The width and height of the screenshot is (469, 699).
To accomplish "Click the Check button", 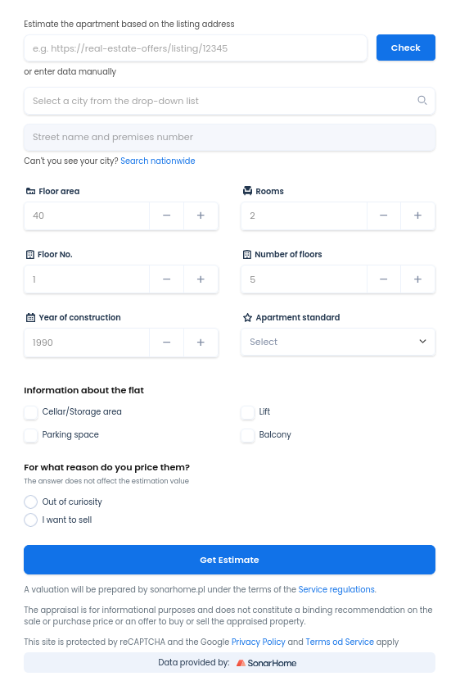I will click(x=406, y=48).
